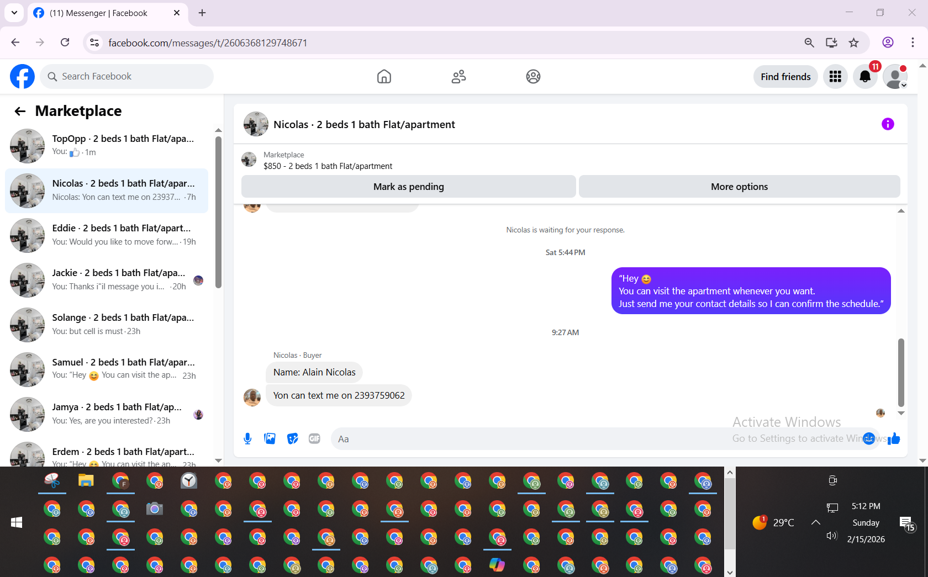Navigate back in the browser
The image size is (928, 577).
(x=15, y=43)
